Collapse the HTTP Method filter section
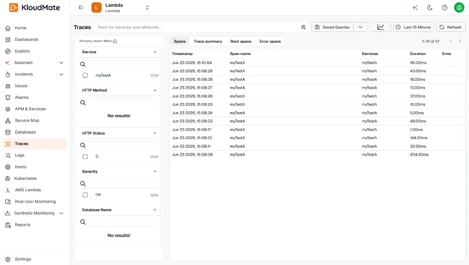The width and height of the screenshot is (469, 265). (155, 90)
